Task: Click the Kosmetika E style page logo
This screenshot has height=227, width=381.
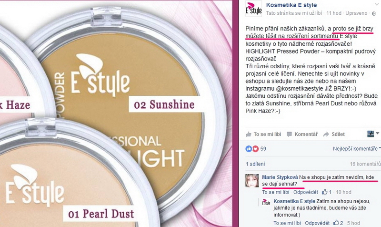Action: coord(254,9)
